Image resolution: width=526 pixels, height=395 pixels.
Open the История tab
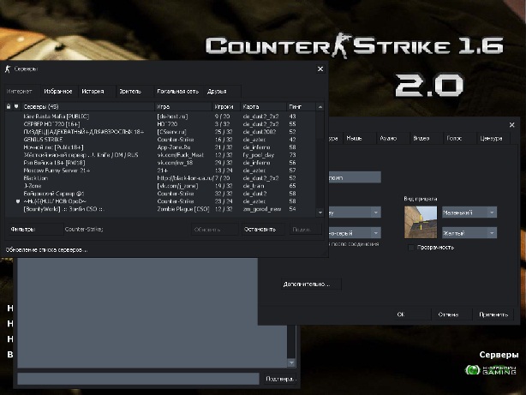(x=93, y=92)
